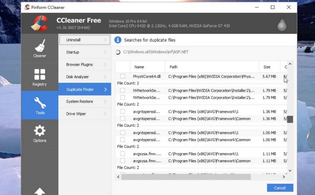The image size is (315, 195).
Task: Click the scroll left arrow of results list
Action: (118, 177)
